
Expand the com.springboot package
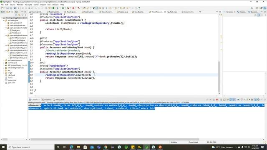[6, 23]
